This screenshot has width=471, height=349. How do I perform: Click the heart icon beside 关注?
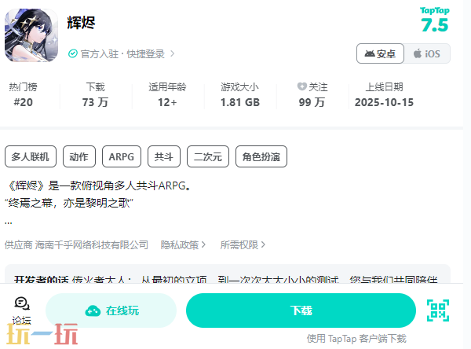pyautogui.click(x=302, y=86)
